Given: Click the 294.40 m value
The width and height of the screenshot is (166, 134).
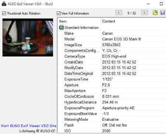Looking at the screenshot, I should click(x=110, y=102).
